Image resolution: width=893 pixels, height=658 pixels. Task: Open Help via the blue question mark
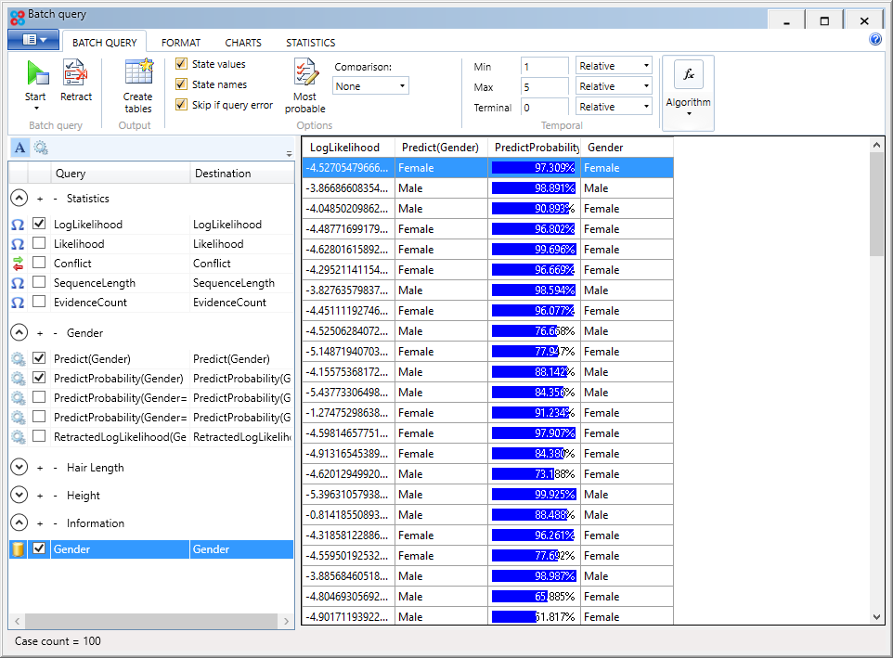tap(874, 39)
